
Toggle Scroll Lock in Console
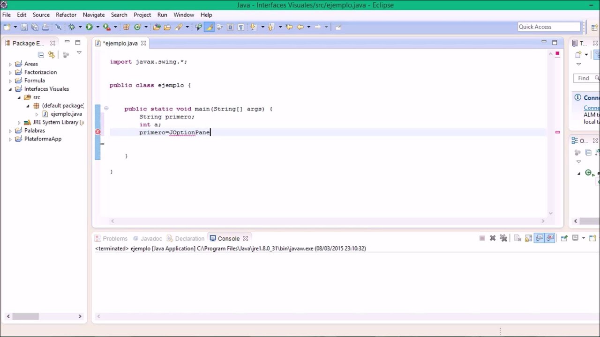[528, 238]
